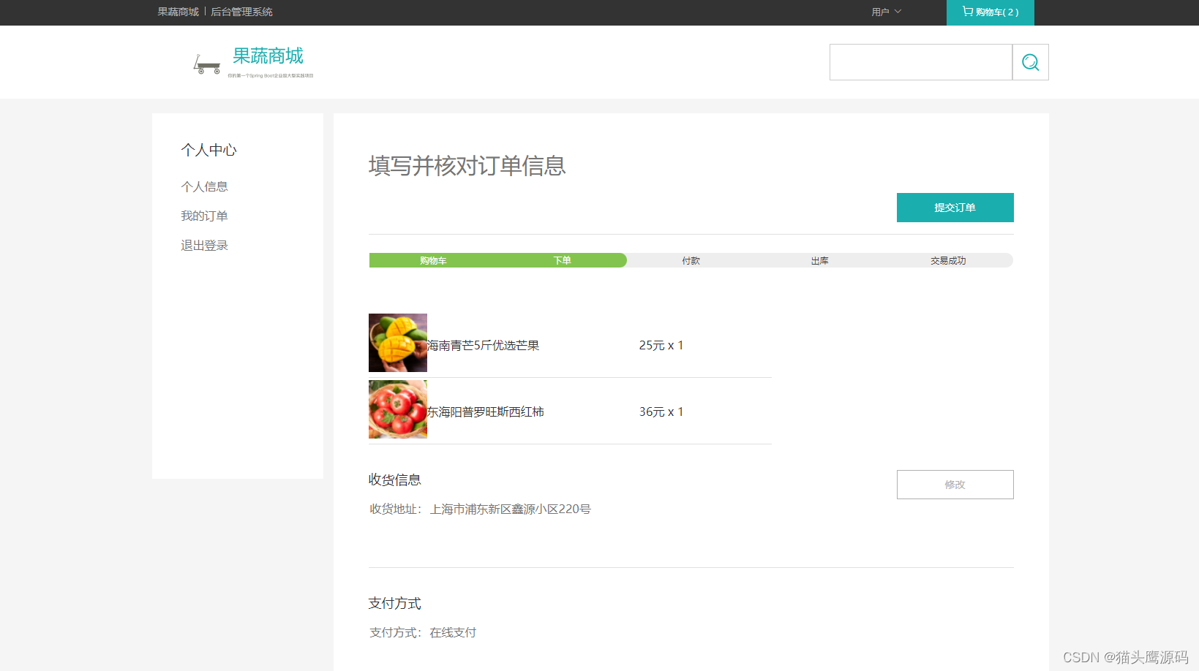Open the mango product thumbnail
The height and width of the screenshot is (671, 1199).
(x=398, y=343)
